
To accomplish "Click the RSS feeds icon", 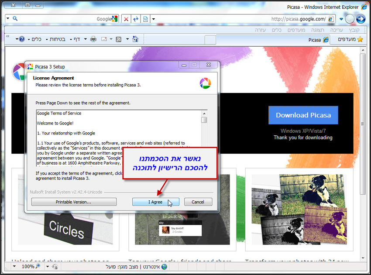I will click(119, 39).
